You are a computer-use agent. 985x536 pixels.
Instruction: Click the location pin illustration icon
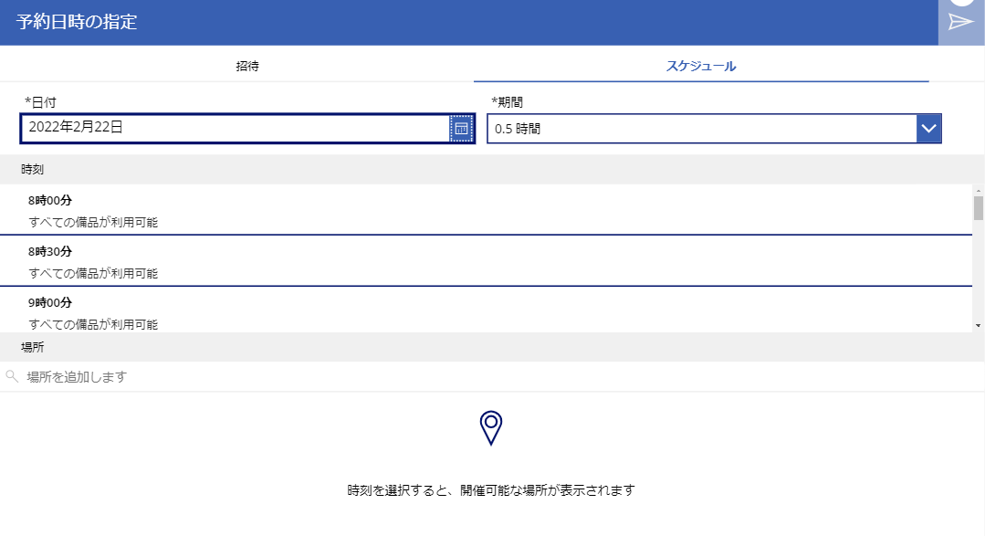click(x=492, y=427)
